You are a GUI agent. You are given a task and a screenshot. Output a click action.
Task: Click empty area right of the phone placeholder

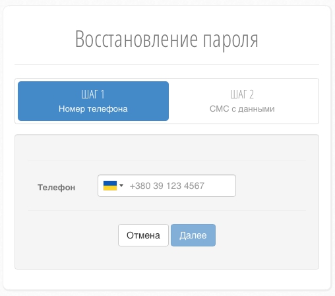click(220, 186)
